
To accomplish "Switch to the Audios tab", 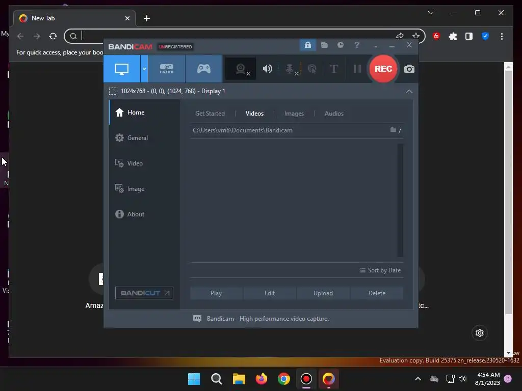I will [x=334, y=114].
